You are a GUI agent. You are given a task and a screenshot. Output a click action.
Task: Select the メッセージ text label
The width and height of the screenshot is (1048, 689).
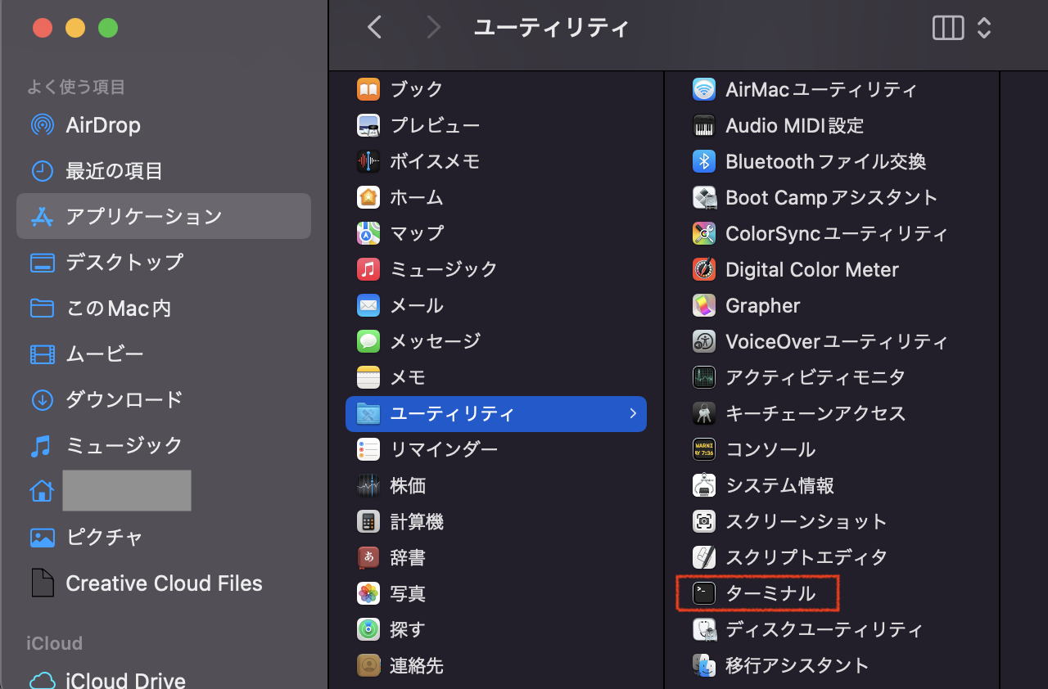tap(435, 341)
